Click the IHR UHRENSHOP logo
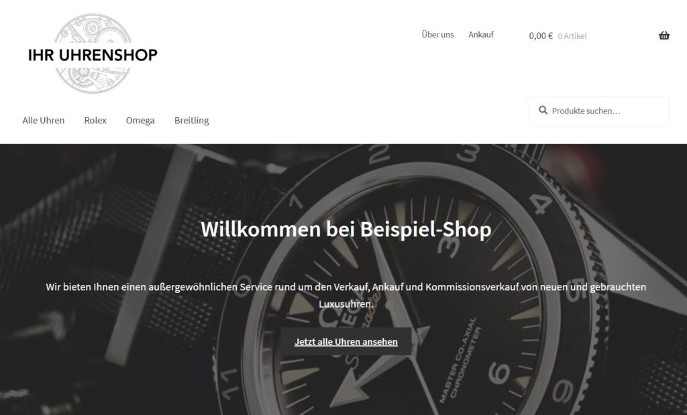Viewport: 687px width, 415px height. (x=93, y=55)
